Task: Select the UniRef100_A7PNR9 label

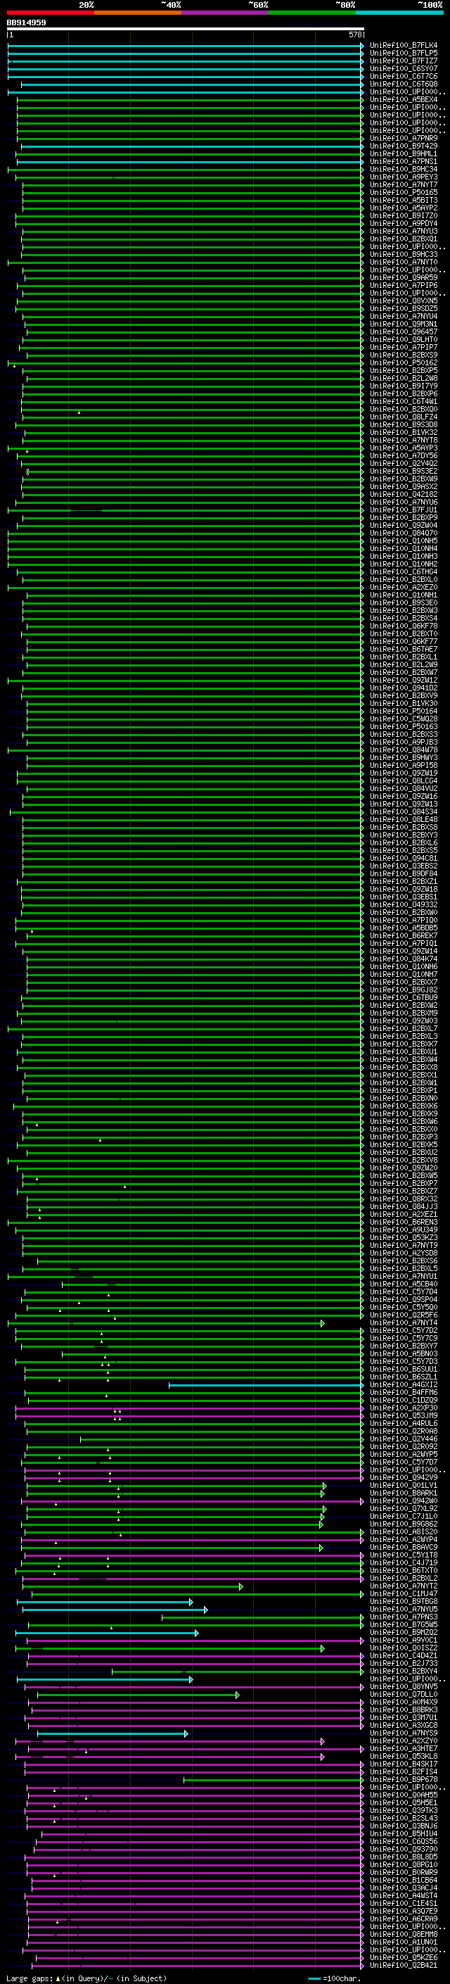Action: [x=404, y=138]
